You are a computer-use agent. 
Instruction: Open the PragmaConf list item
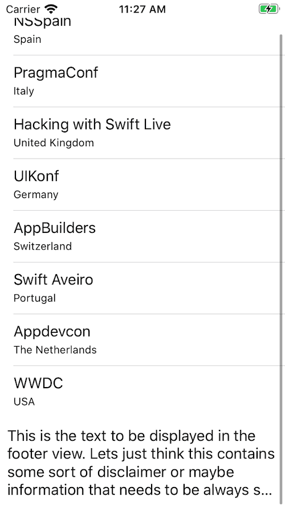pyautogui.click(x=142, y=81)
